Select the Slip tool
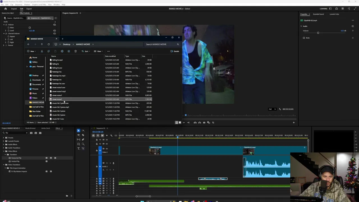 [79, 140]
